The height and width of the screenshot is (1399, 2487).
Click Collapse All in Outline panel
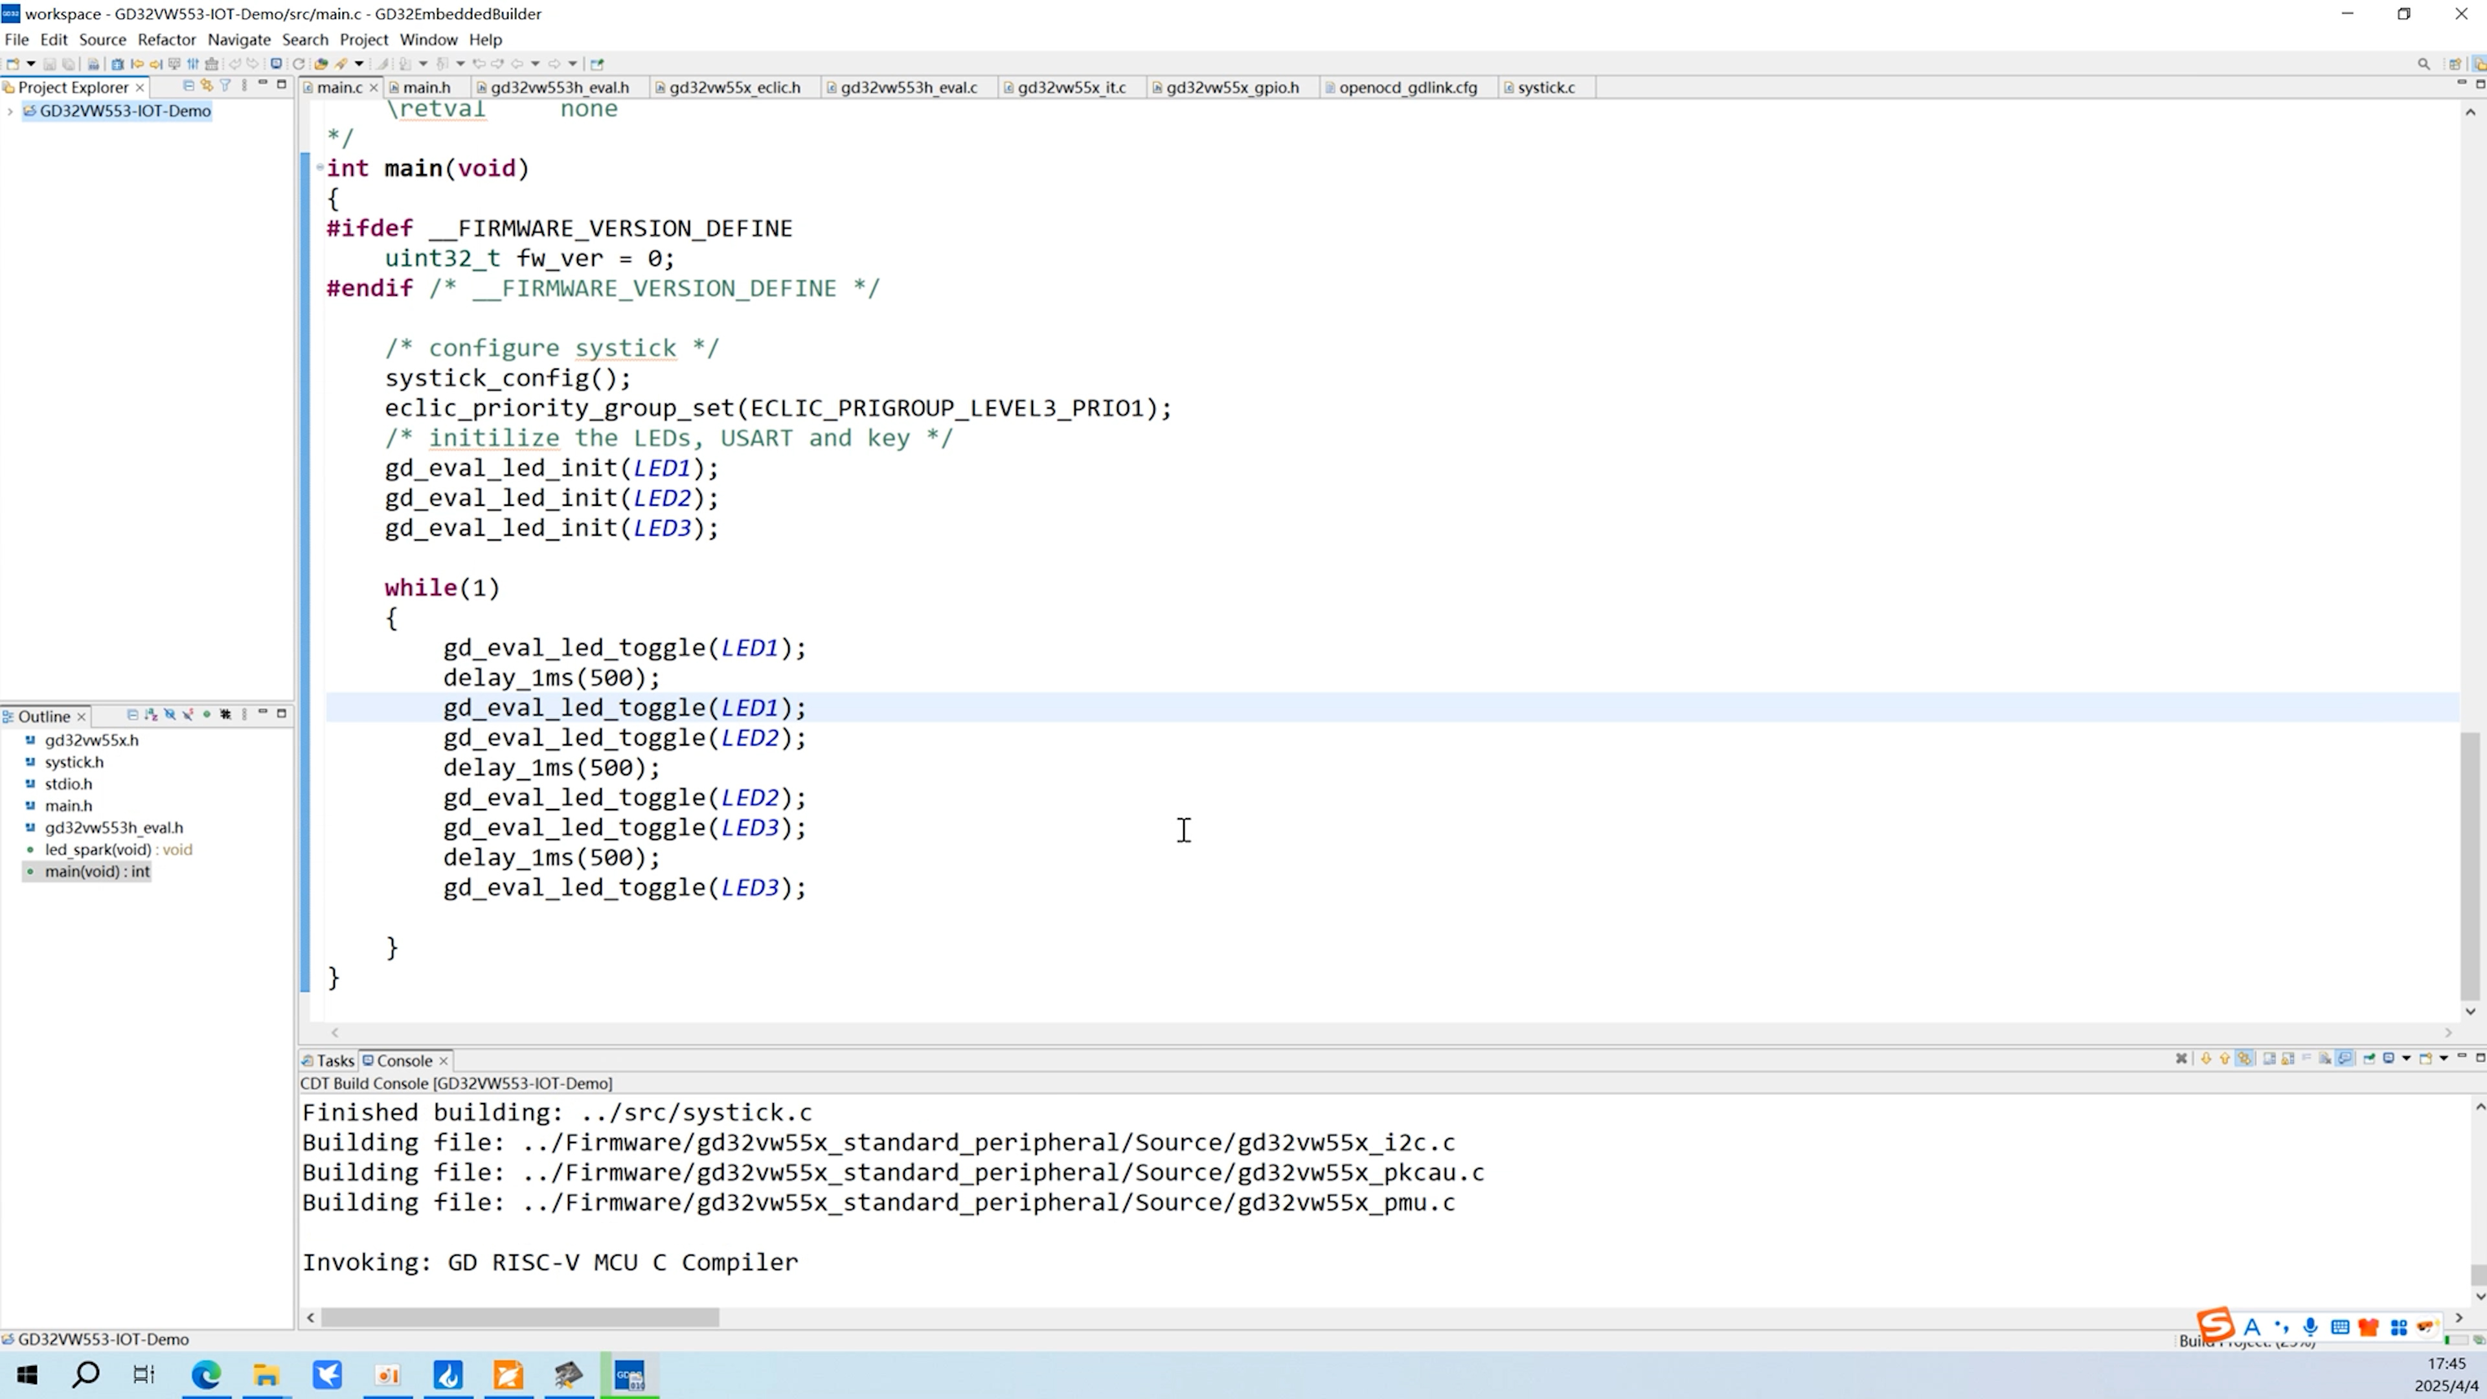[132, 716]
